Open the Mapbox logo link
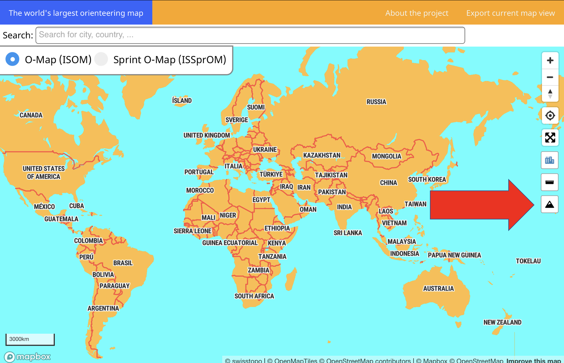Viewport: 564px width, 363px height. coord(28,357)
